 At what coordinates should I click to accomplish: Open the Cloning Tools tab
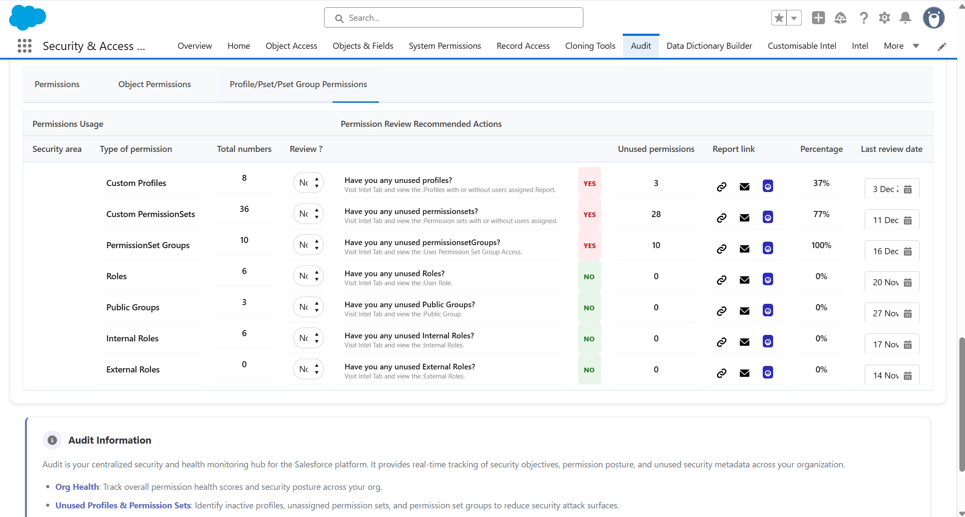click(590, 46)
